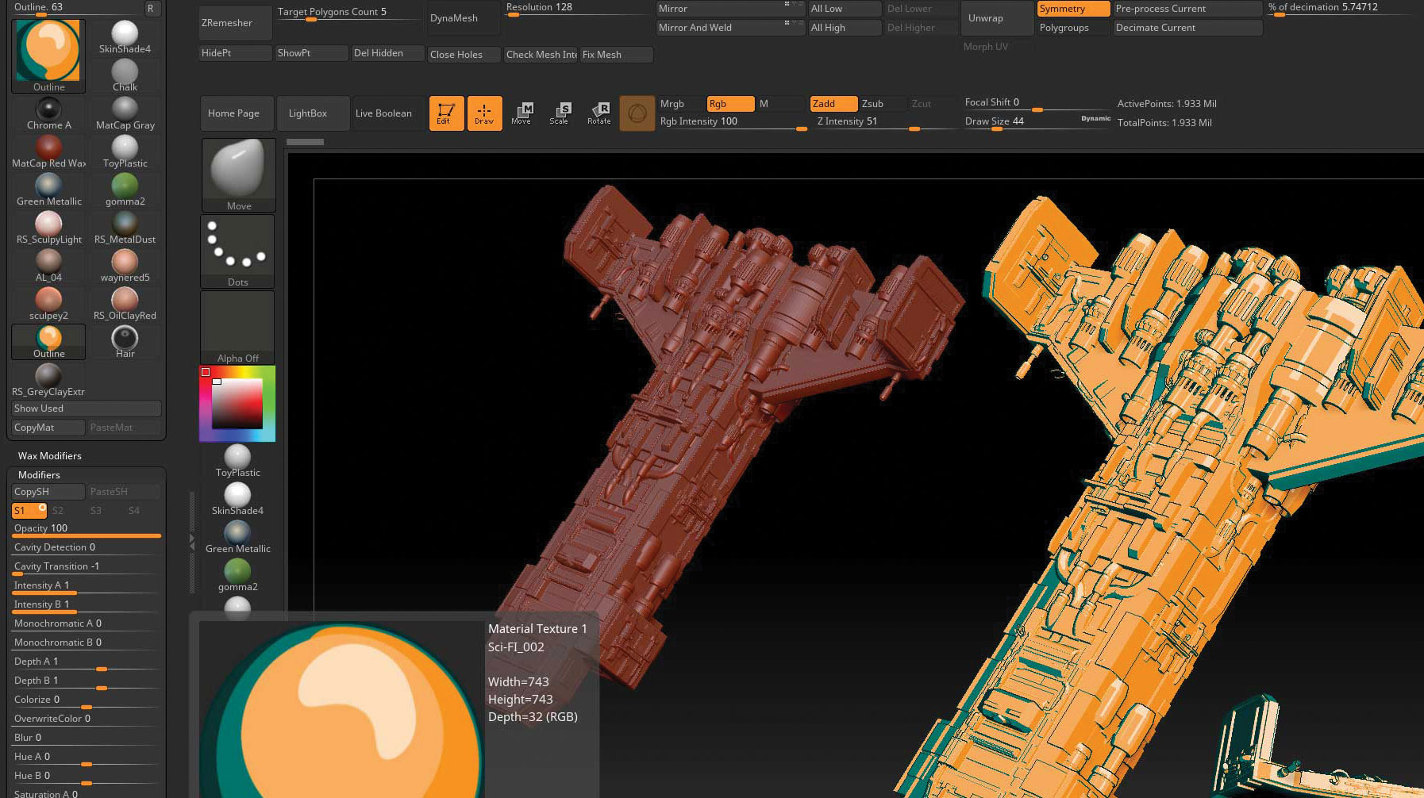Activate Edit mode icon
The width and height of the screenshot is (1424, 798).
click(x=446, y=113)
